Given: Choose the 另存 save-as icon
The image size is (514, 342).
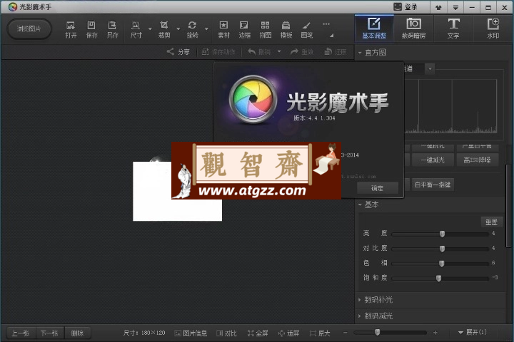Looking at the screenshot, I should (x=113, y=29).
